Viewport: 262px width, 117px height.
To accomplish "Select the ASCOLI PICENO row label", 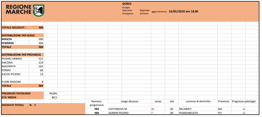I will [11, 74].
